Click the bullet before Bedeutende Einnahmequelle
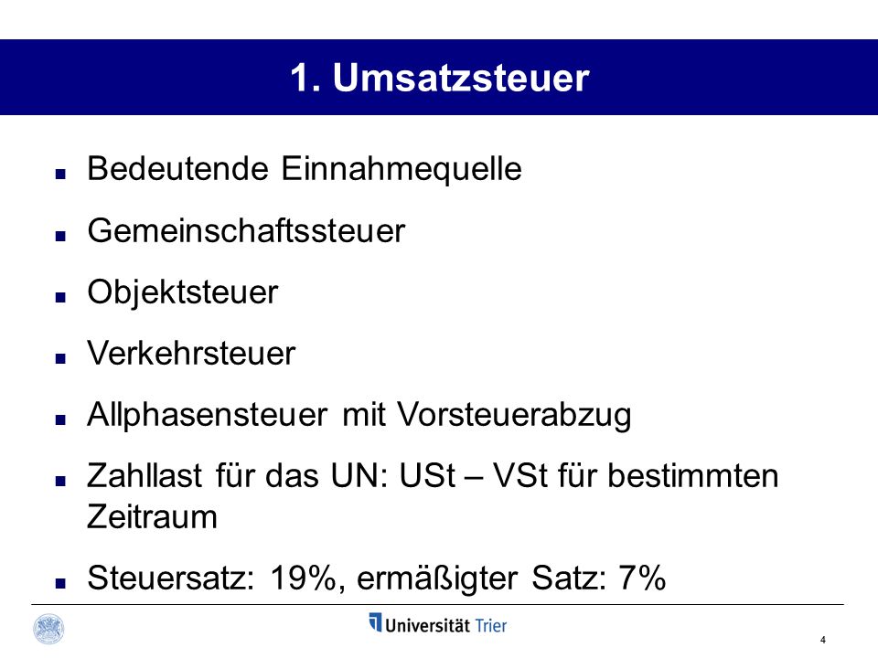 [60, 174]
